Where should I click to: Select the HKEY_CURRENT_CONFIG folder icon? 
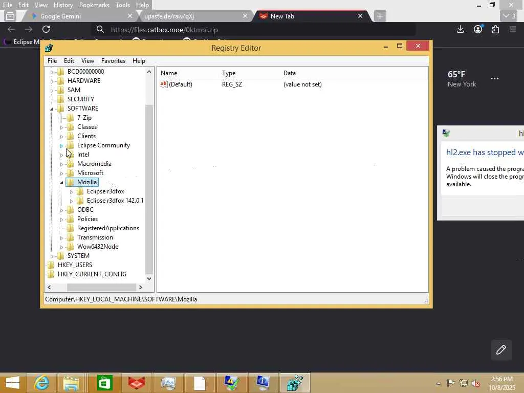[51, 274]
